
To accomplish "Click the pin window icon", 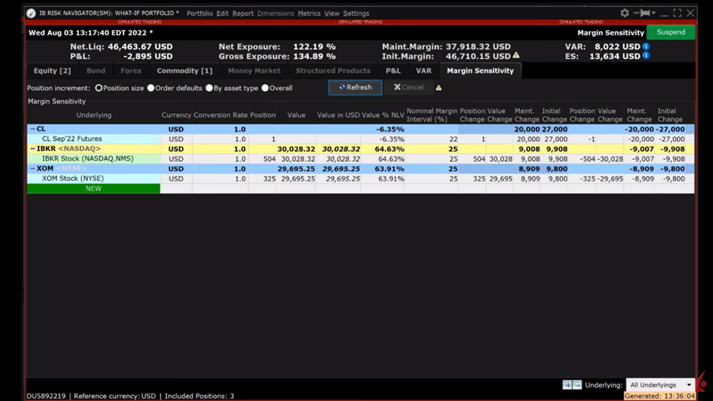I will (x=644, y=13).
